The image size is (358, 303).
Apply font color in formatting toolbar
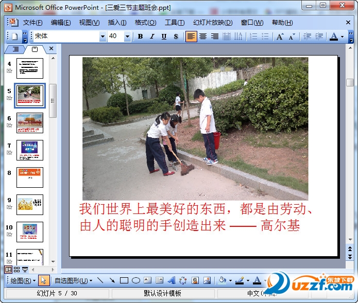tap(334, 37)
